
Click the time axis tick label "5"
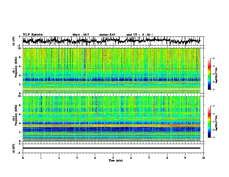coord(113,158)
